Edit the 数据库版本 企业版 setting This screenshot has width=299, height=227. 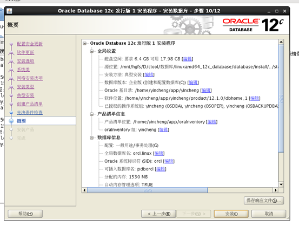coord(193,82)
